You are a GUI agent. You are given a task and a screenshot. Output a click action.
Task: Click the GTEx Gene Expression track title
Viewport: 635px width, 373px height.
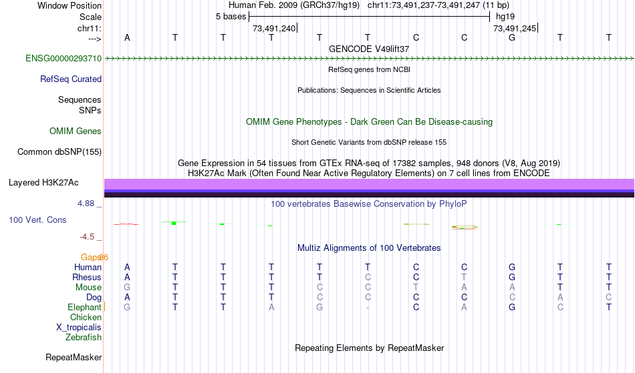click(x=369, y=163)
